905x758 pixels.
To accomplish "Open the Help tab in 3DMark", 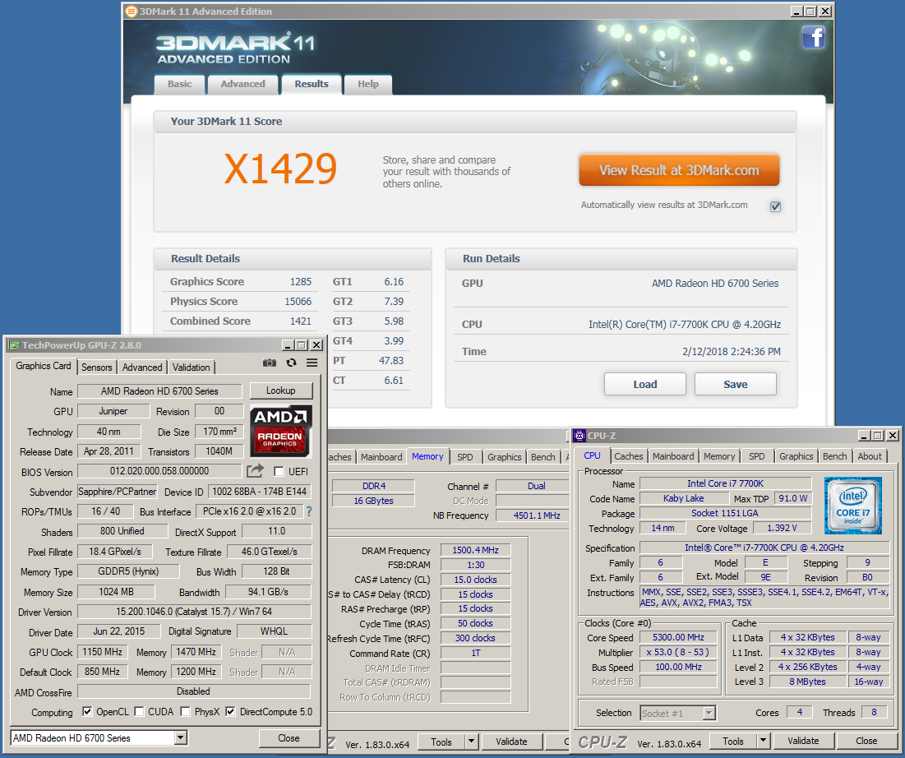I will click(368, 85).
